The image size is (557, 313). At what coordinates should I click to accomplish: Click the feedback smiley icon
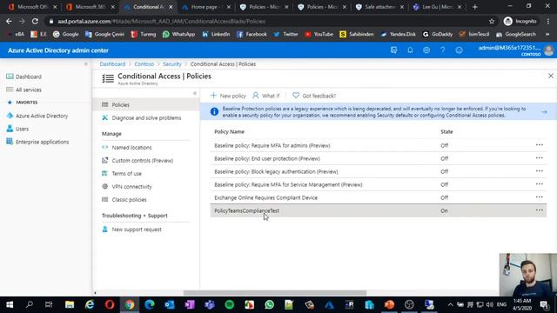(459, 50)
